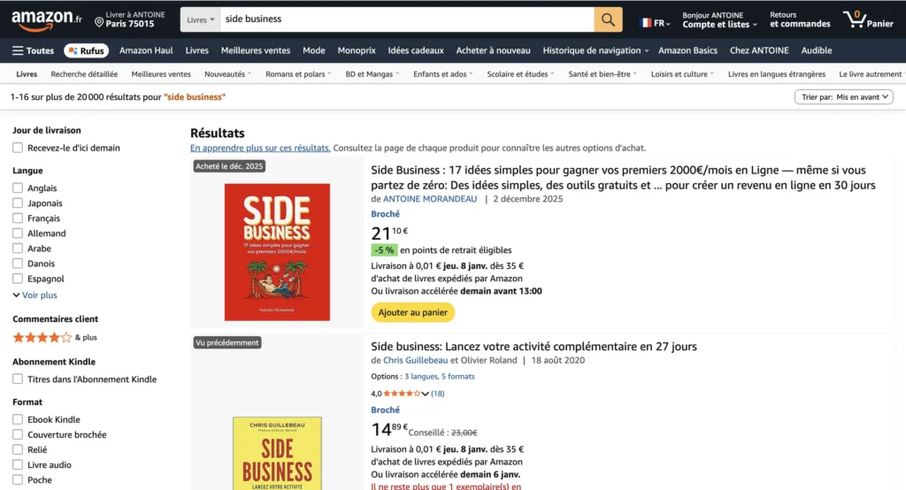Open Meilleures ventes in navigation bar
Image resolution: width=906 pixels, height=490 pixels.
[256, 50]
